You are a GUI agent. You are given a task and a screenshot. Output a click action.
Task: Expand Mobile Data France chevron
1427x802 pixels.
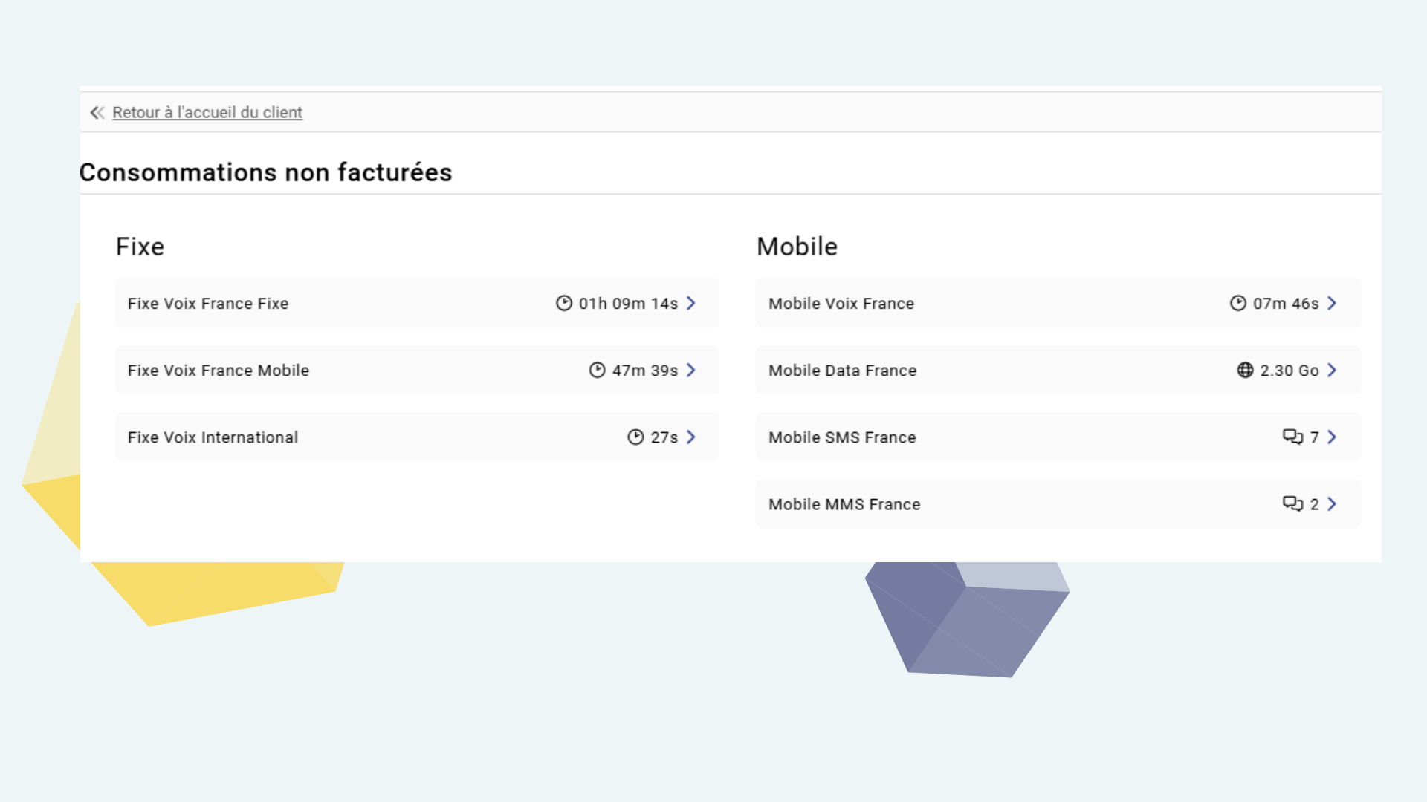pyautogui.click(x=1332, y=370)
